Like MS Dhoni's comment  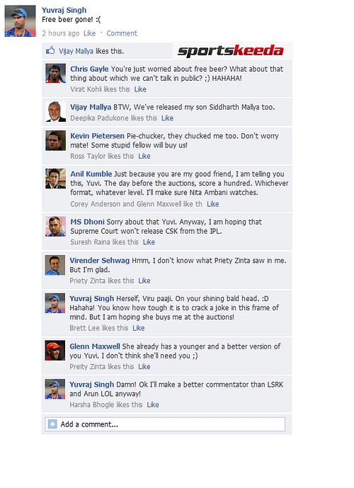click(149, 242)
